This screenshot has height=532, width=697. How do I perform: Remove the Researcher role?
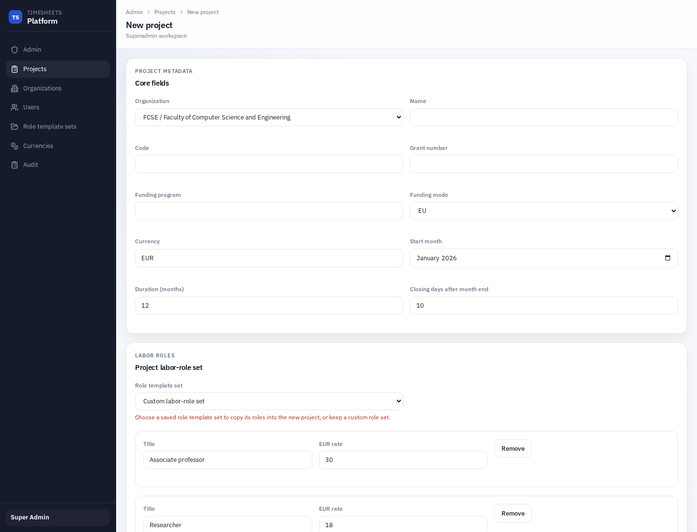513,513
